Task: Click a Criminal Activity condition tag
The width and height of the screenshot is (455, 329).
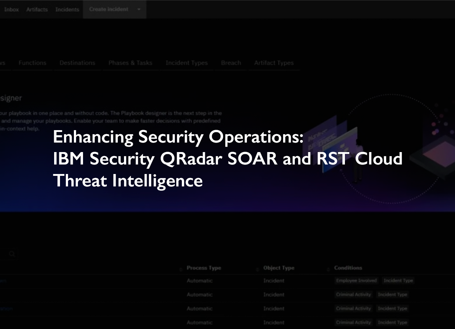Action: coord(353,294)
